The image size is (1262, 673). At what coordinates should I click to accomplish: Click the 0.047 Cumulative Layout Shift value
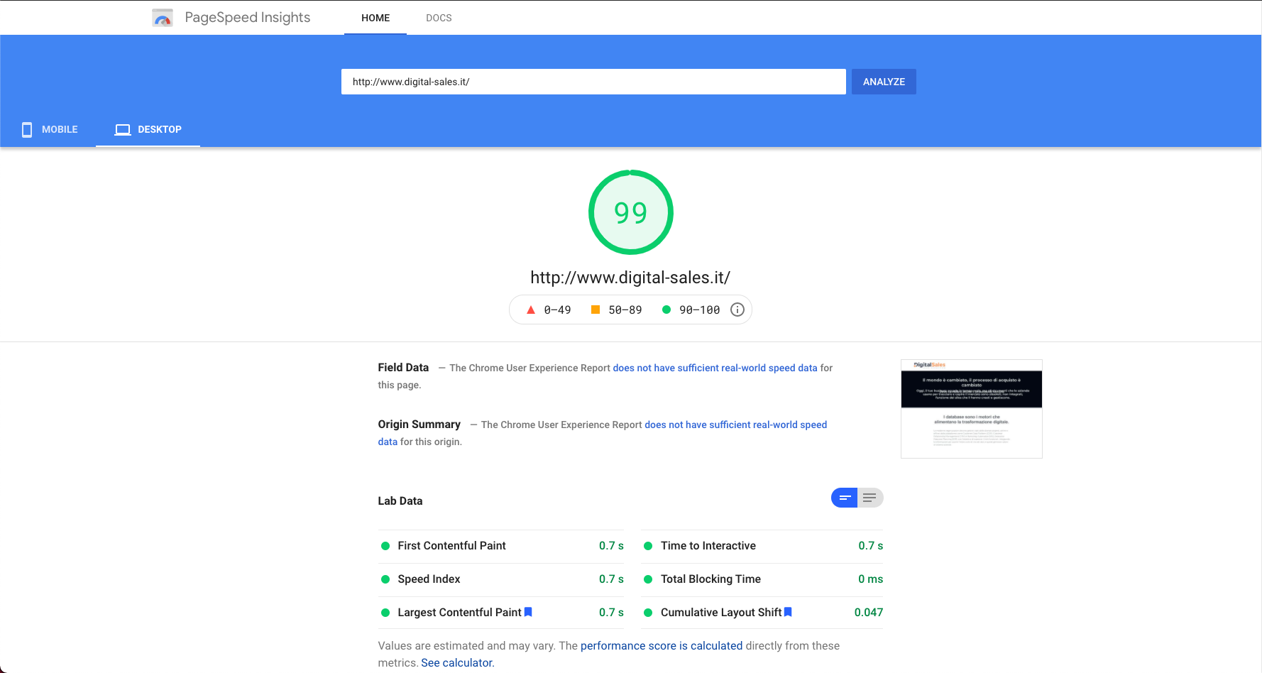click(x=869, y=613)
